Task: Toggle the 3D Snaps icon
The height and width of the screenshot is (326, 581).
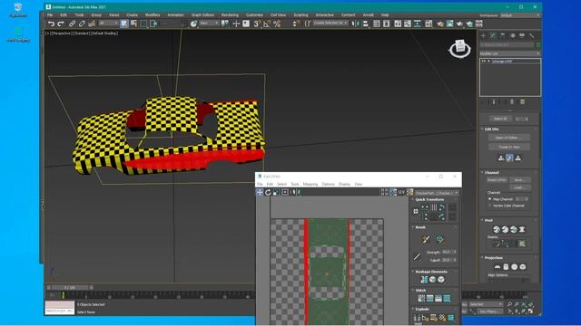Action: click(257, 24)
